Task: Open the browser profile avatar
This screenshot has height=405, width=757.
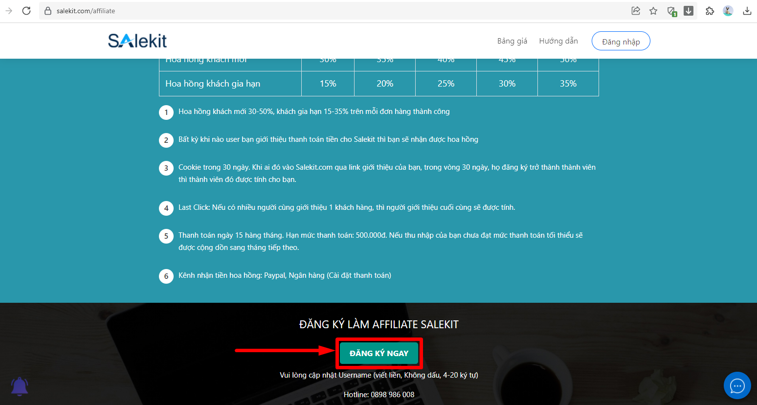Action: point(728,11)
